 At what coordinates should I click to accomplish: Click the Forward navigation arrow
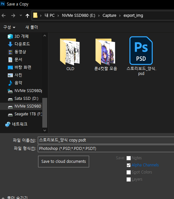click(13, 16)
